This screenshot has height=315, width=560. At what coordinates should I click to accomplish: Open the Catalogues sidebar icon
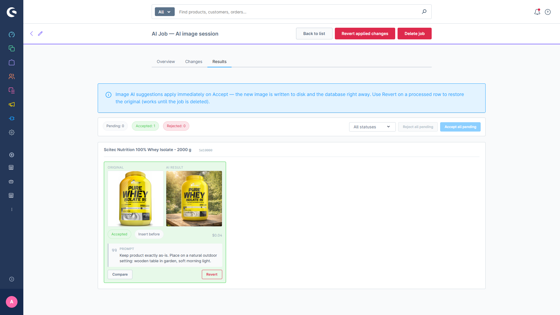click(x=12, y=48)
